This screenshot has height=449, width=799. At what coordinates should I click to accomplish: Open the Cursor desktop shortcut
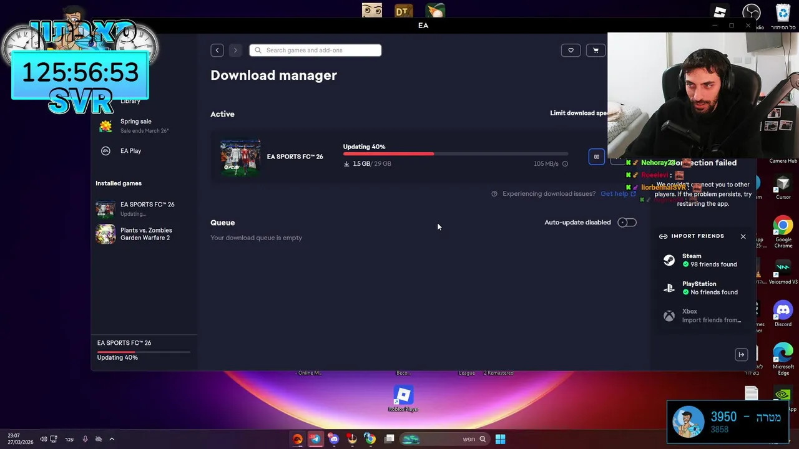pos(783,188)
